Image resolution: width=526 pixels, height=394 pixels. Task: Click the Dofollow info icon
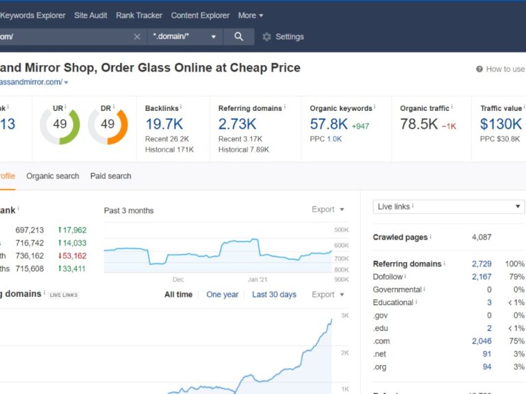pyautogui.click(x=405, y=276)
